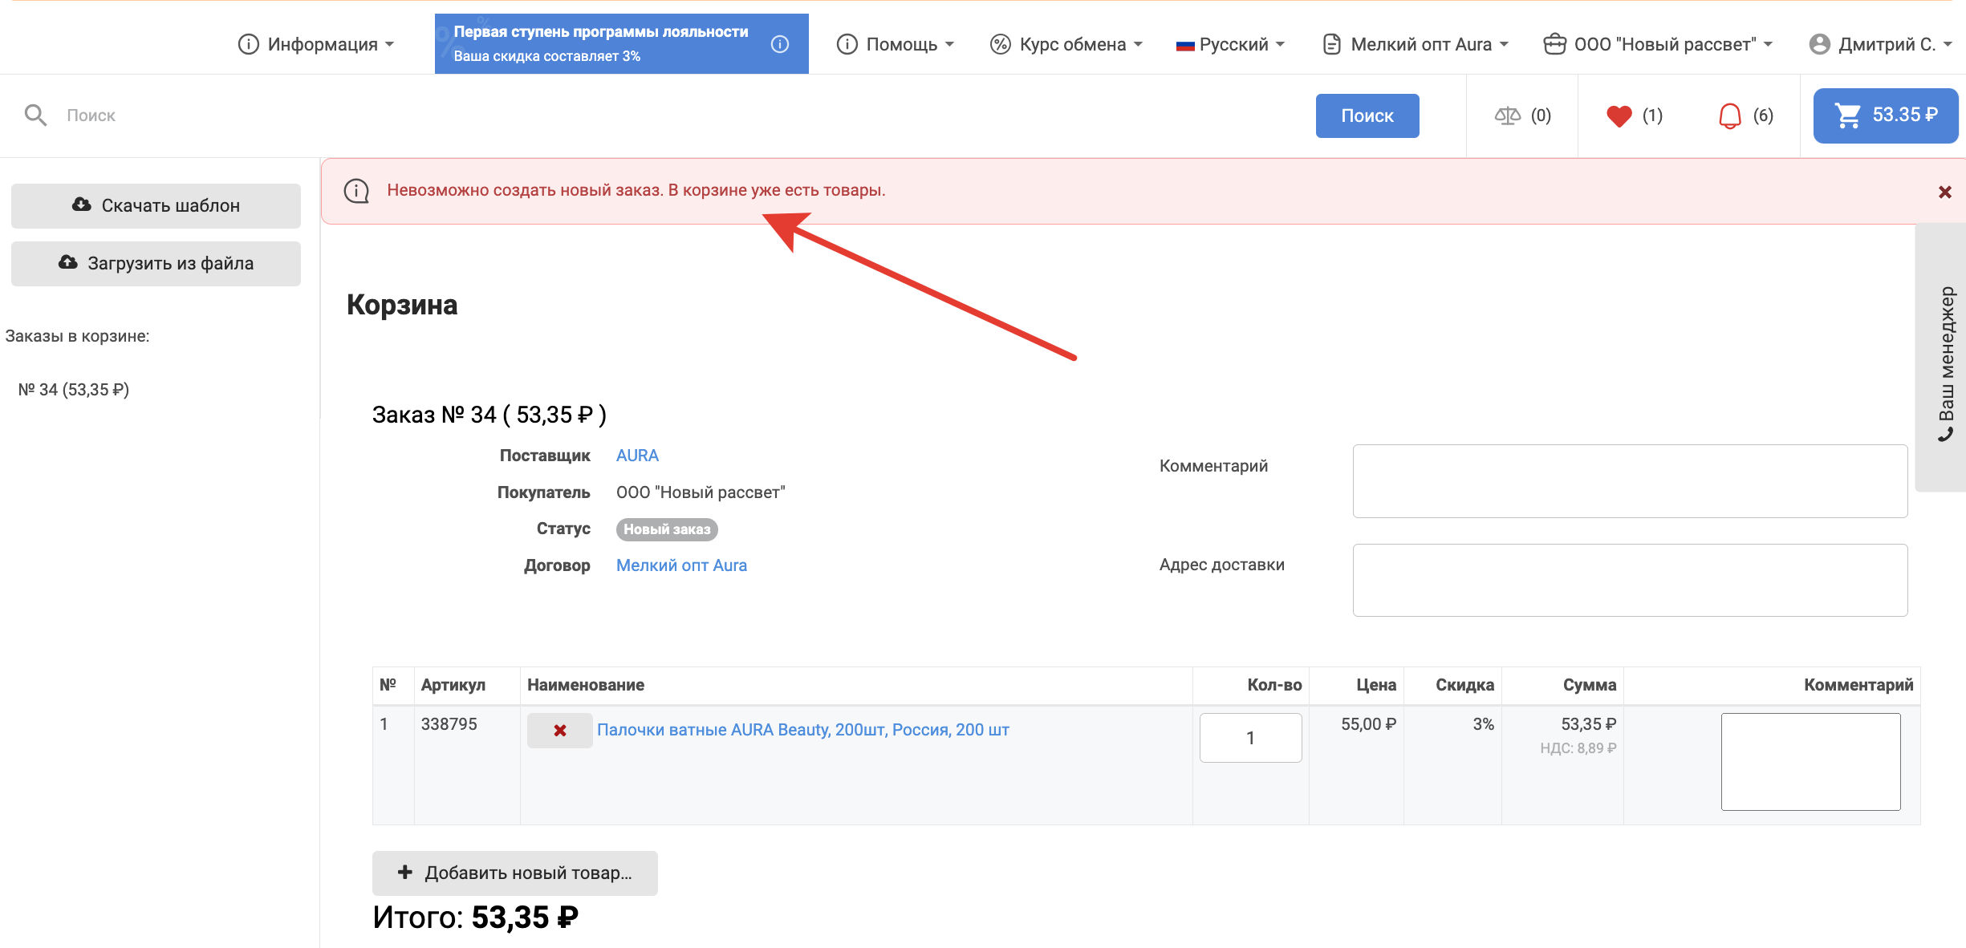
Task: Open notifications bell icon
Action: point(1729,116)
